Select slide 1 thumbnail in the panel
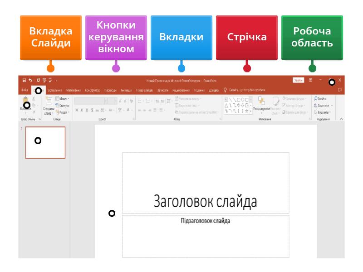 coord(45,142)
